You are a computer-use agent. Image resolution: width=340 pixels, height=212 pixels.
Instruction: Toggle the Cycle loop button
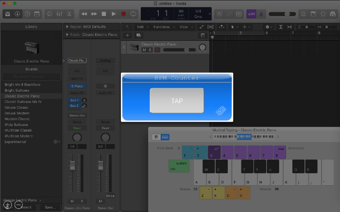(x=133, y=14)
